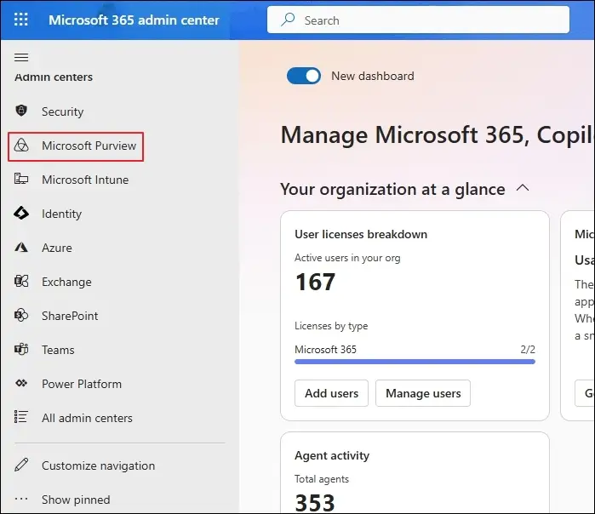This screenshot has width=595, height=514.
Task: Open SharePoint admin center
Action: tap(70, 316)
